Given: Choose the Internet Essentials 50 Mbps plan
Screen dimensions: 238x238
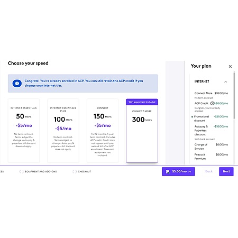Looking at the screenshot, I should [x=24, y=131].
